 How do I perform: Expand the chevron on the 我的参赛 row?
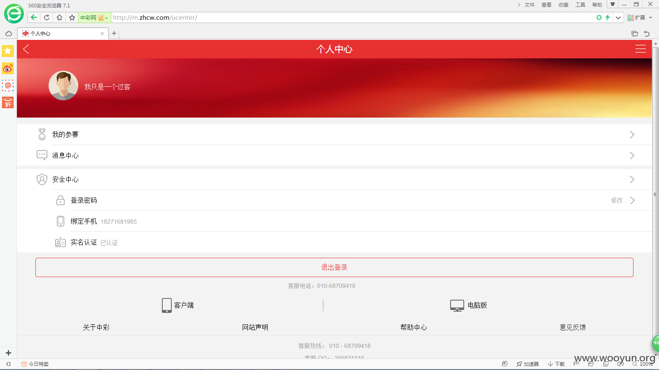tap(632, 134)
